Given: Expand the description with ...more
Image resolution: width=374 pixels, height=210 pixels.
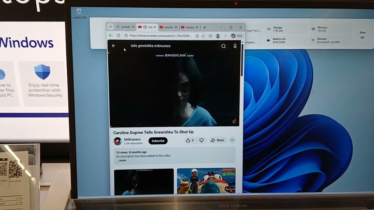Looking at the screenshot, I should (x=122, y=160).
